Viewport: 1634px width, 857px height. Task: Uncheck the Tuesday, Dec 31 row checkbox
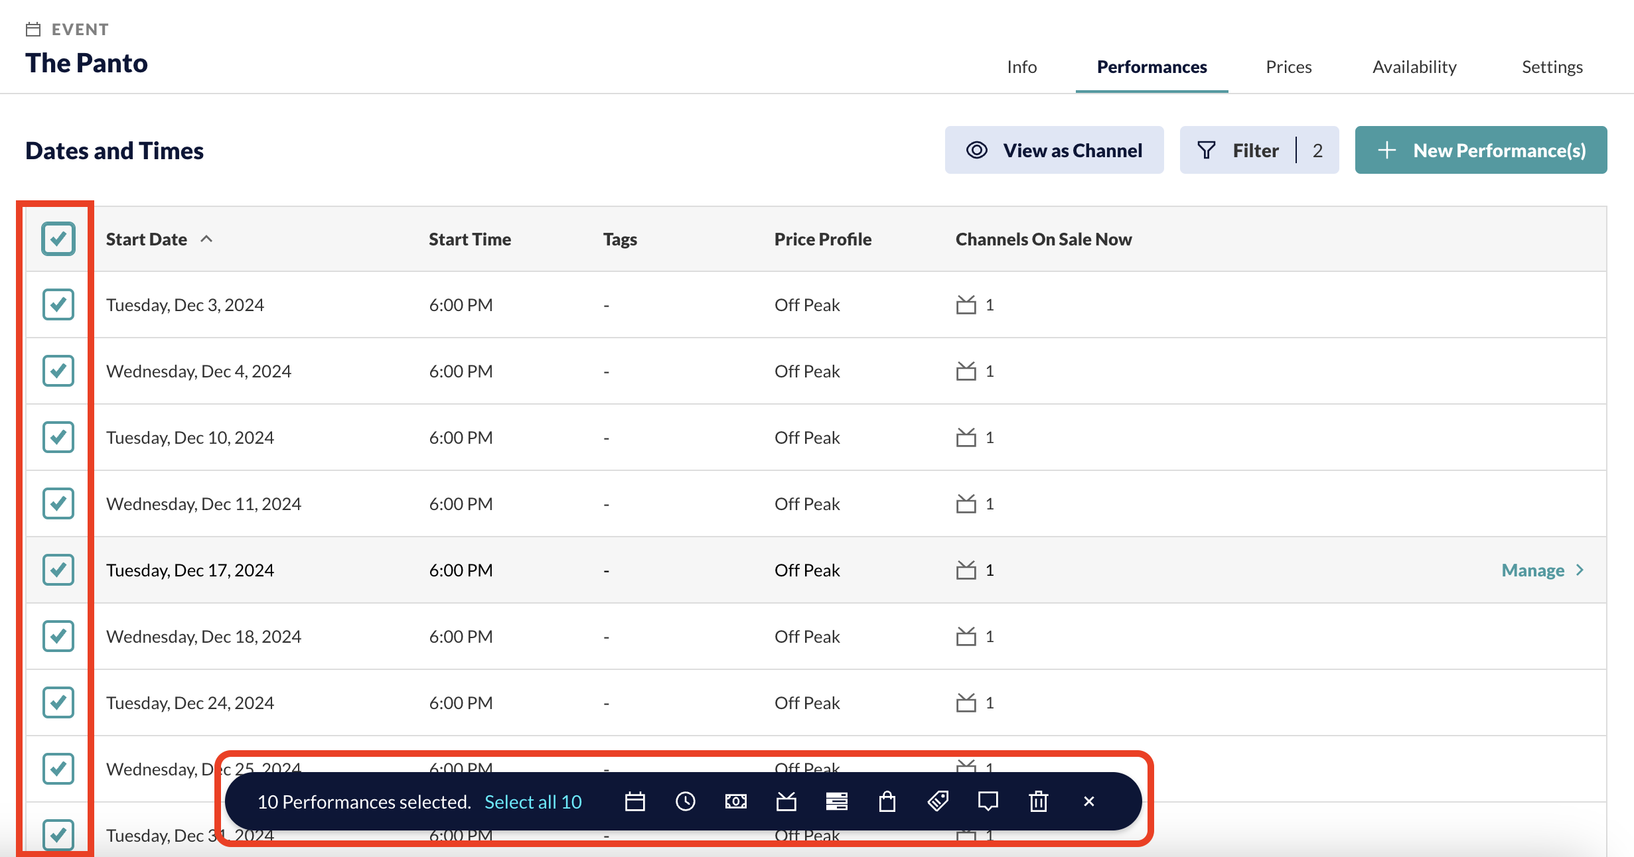tap(58, 835)
